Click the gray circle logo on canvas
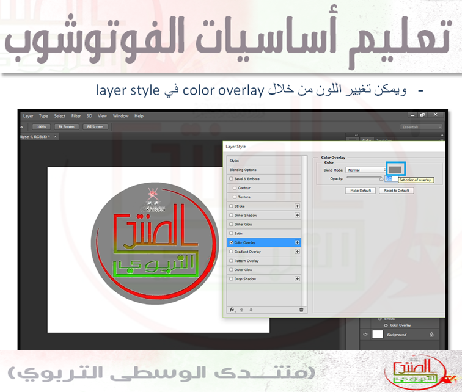Screen dimensions: 462x392 (155, 243)
